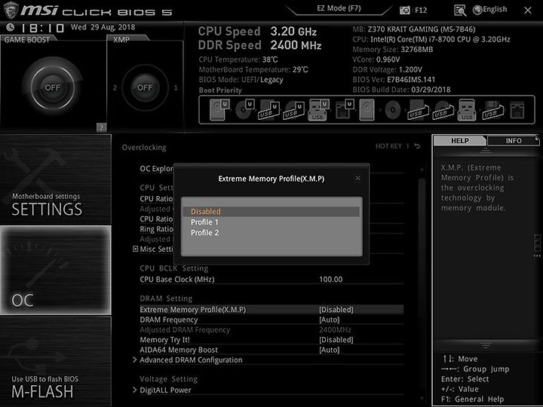The height and width of the screenshot is (407, 543).
Task: Open SETTINGS motherboard settings section
Action: click(x=55, y=179)
